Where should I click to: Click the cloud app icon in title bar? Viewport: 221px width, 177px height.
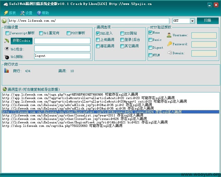point(6,4)
